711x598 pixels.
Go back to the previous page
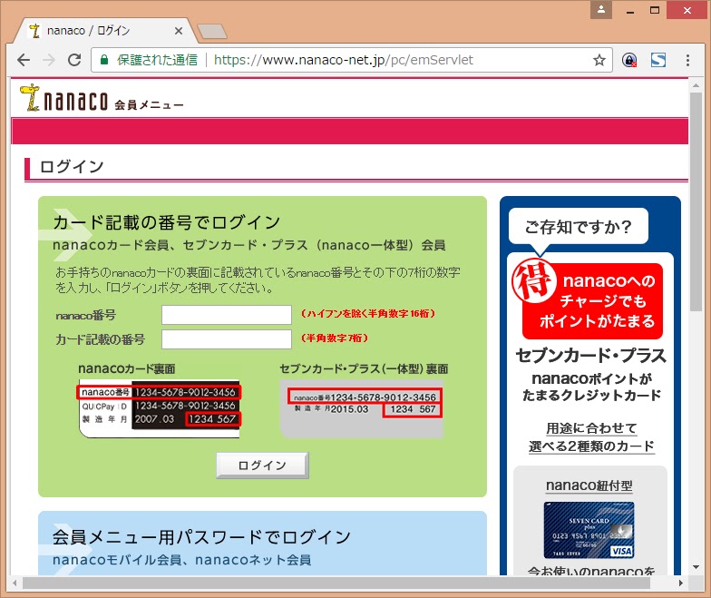tap(24, 60)
